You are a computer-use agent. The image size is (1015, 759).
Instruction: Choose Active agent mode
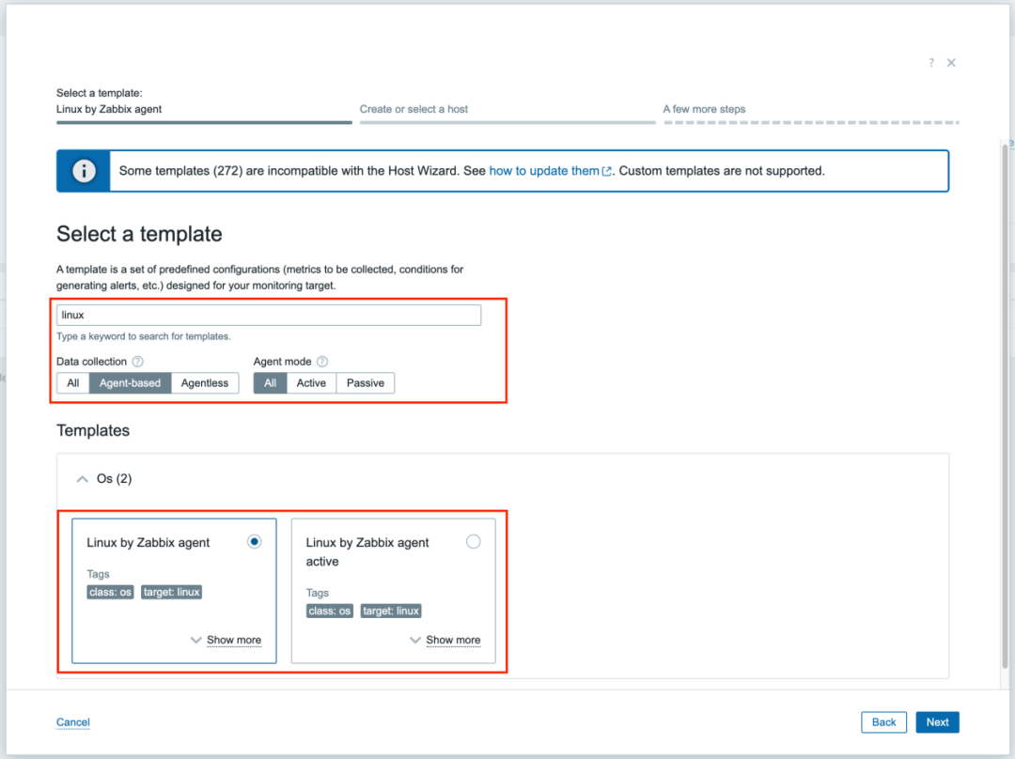311,383
